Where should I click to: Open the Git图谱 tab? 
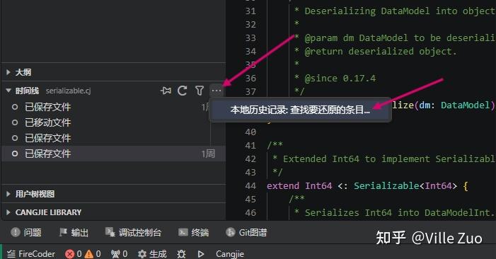point(246,232)
